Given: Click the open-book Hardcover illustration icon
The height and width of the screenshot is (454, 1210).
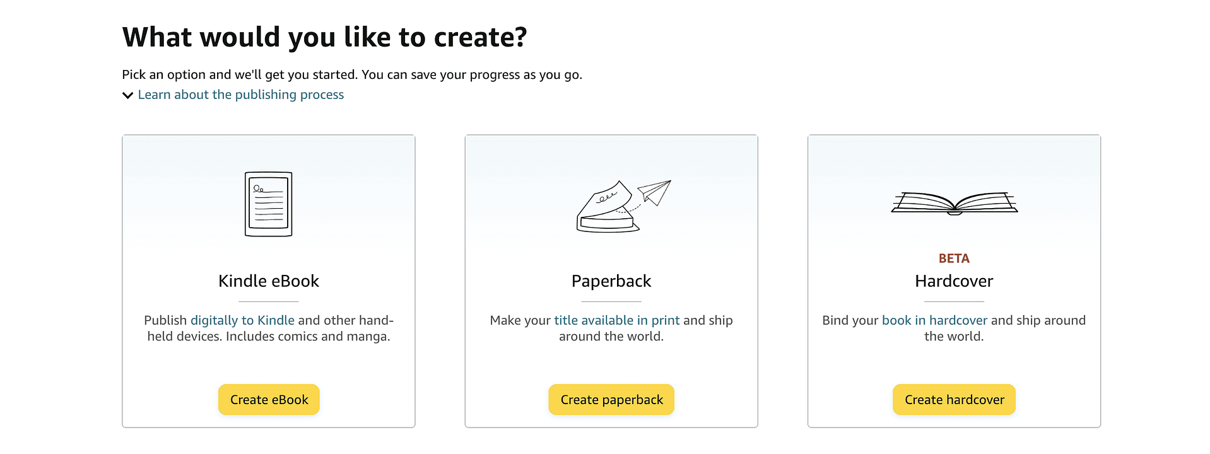Looking at the screenshot, I should click(x=953, y=202).
